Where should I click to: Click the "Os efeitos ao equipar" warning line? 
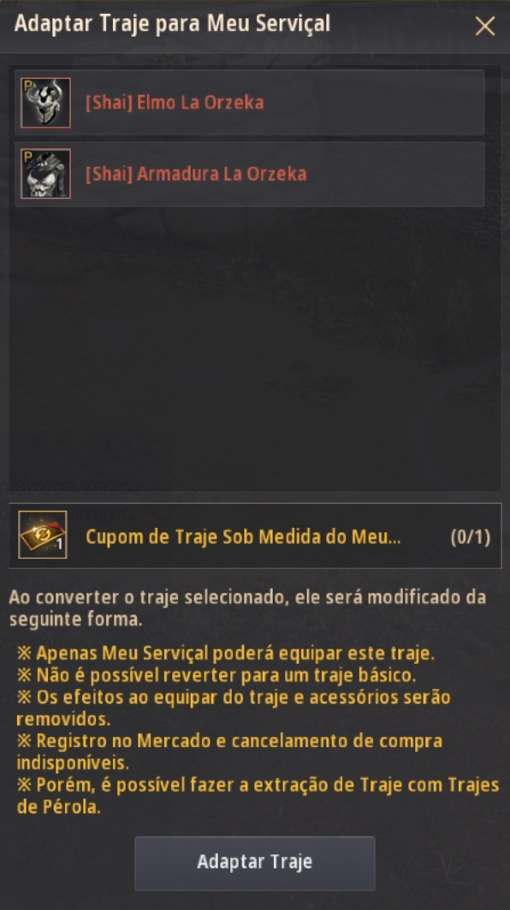click(234, 708)
